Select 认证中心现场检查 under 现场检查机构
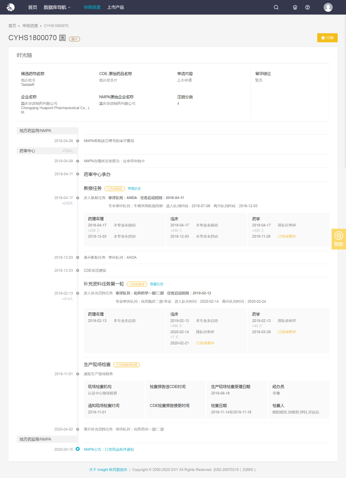Viewport: 346px width, 478px height. [103, 393]
